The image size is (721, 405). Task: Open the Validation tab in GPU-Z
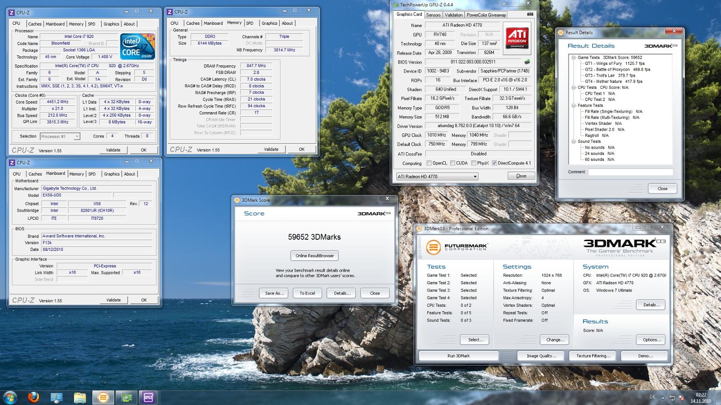[453, 15]
